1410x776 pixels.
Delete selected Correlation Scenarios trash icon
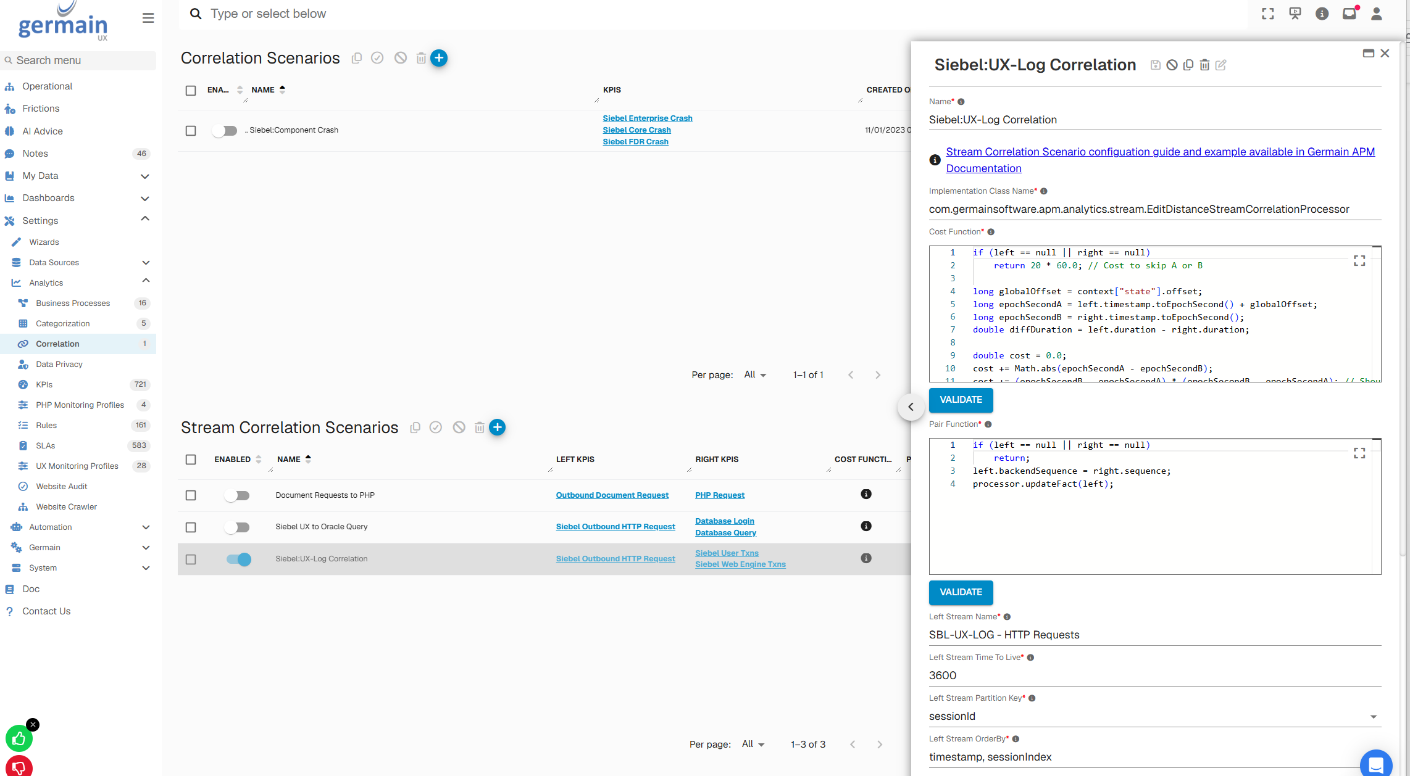[x=421, y=58]
